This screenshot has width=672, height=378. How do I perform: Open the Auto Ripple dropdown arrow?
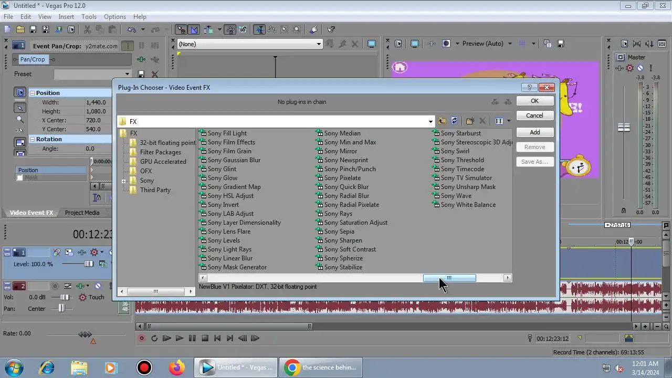click(x=219, y=30)
